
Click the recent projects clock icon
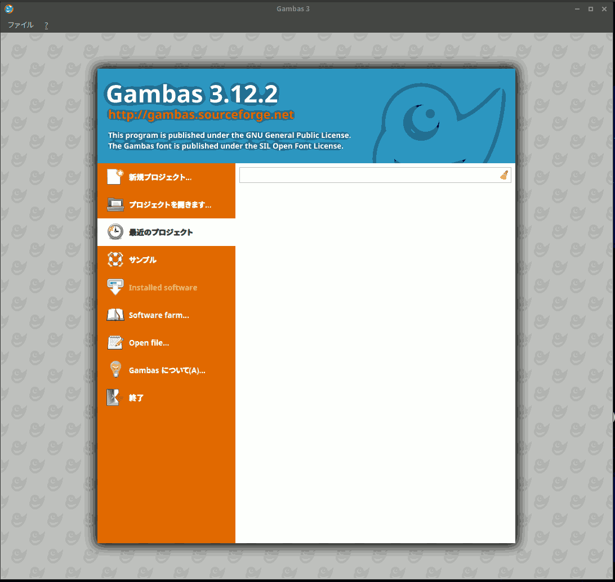tap(115, 232)
